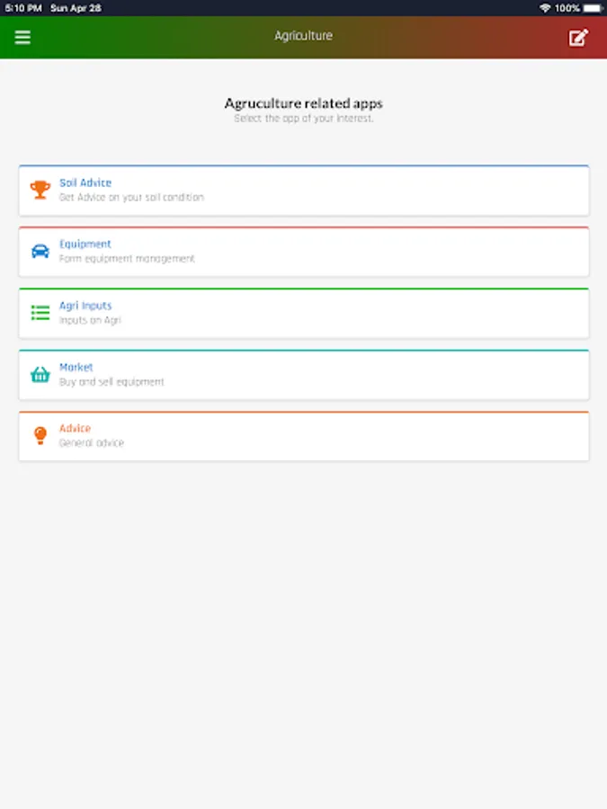
Task: Tap the edit pencil icon
Action: pyautogui.click(x=578, y=37)
